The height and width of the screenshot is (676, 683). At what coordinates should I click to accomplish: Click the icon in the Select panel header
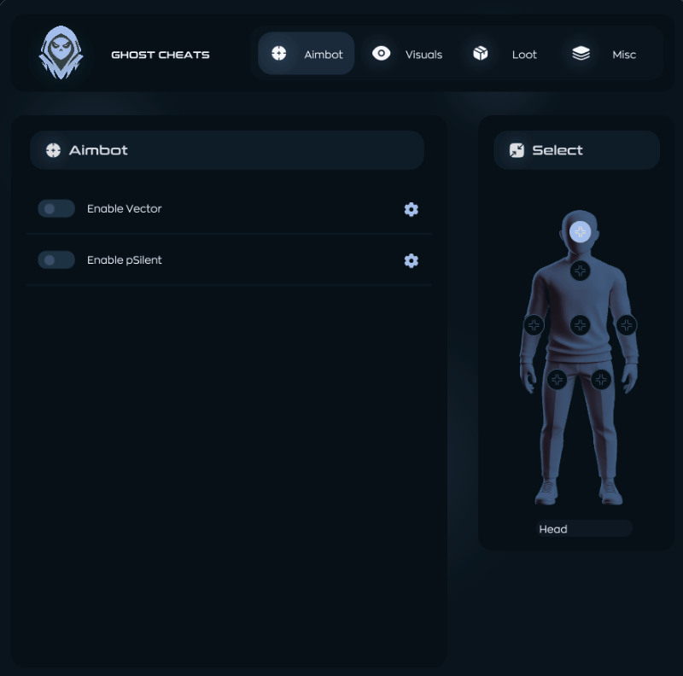(x=517, y=150)
